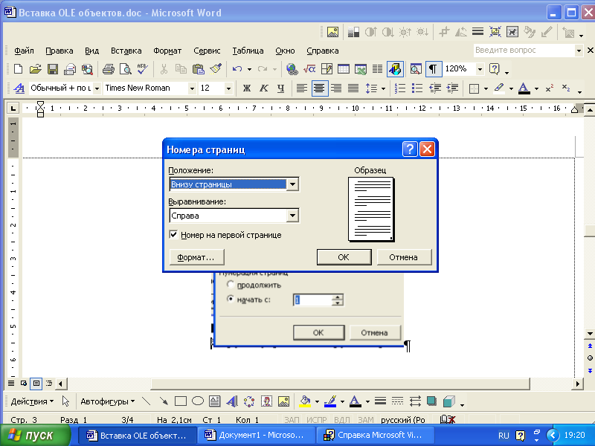This screenshot has width=595, height=446.
Task: Open the Вставка menu
Action: pos(126,51)
